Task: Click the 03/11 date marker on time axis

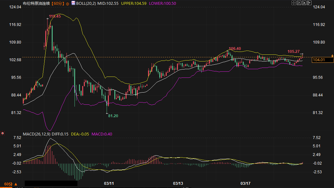Action: coord(109,183)
